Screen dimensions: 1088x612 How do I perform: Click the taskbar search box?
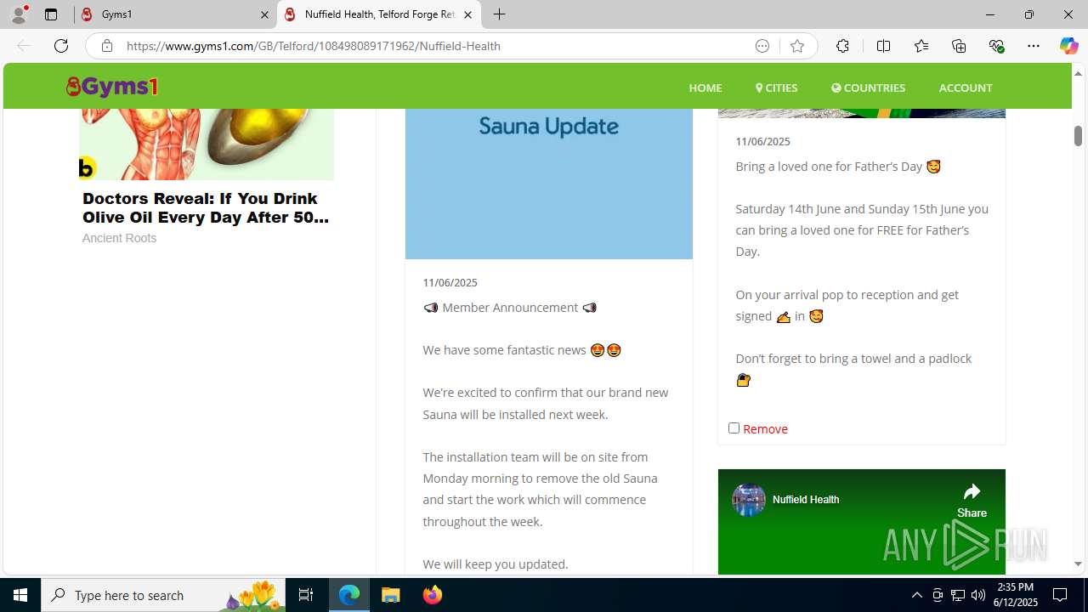[x=163, y=595]
